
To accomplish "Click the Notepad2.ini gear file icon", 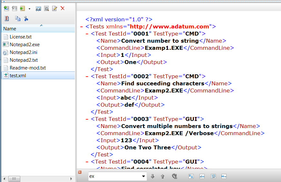I will [x=5, y=52].
